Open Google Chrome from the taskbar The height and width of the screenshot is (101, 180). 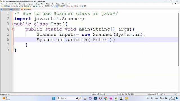(x=106, y=98)
